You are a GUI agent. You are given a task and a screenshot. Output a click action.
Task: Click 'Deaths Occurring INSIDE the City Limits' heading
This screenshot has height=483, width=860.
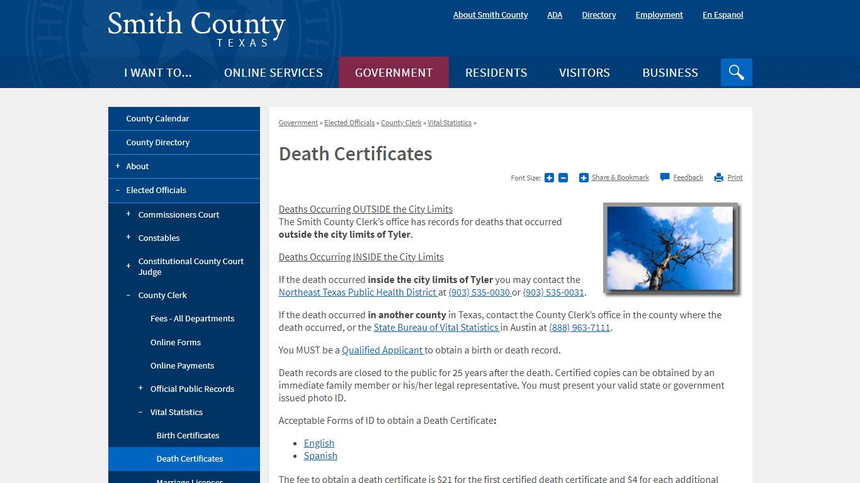361,257
